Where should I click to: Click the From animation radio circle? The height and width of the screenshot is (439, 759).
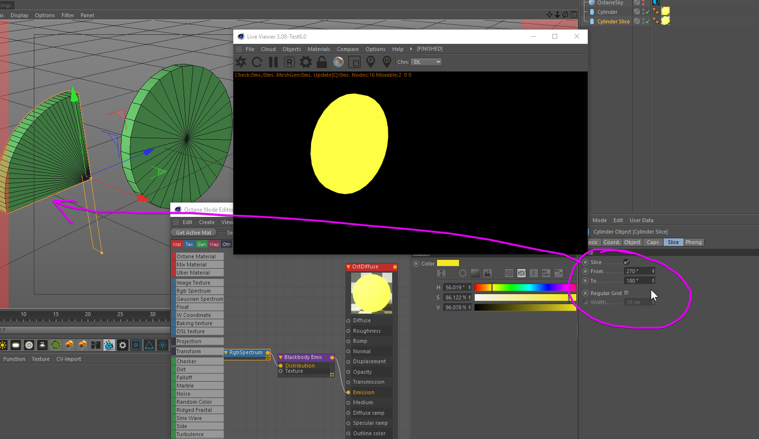[585, 271]
